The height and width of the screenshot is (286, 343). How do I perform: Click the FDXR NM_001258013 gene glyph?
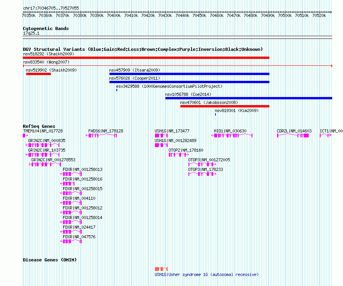click(x=71, y=174)
